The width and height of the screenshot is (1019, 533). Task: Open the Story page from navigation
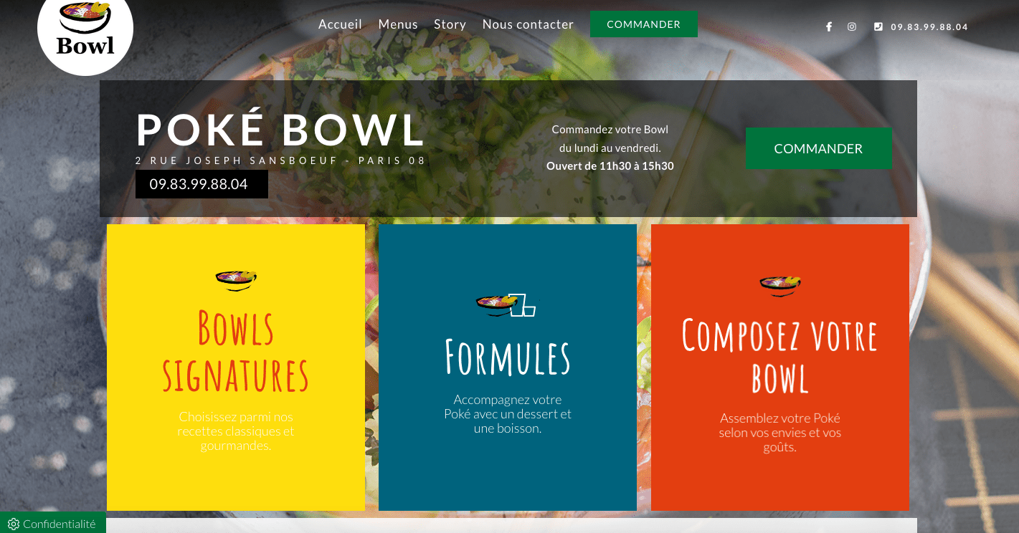(450, 24)
